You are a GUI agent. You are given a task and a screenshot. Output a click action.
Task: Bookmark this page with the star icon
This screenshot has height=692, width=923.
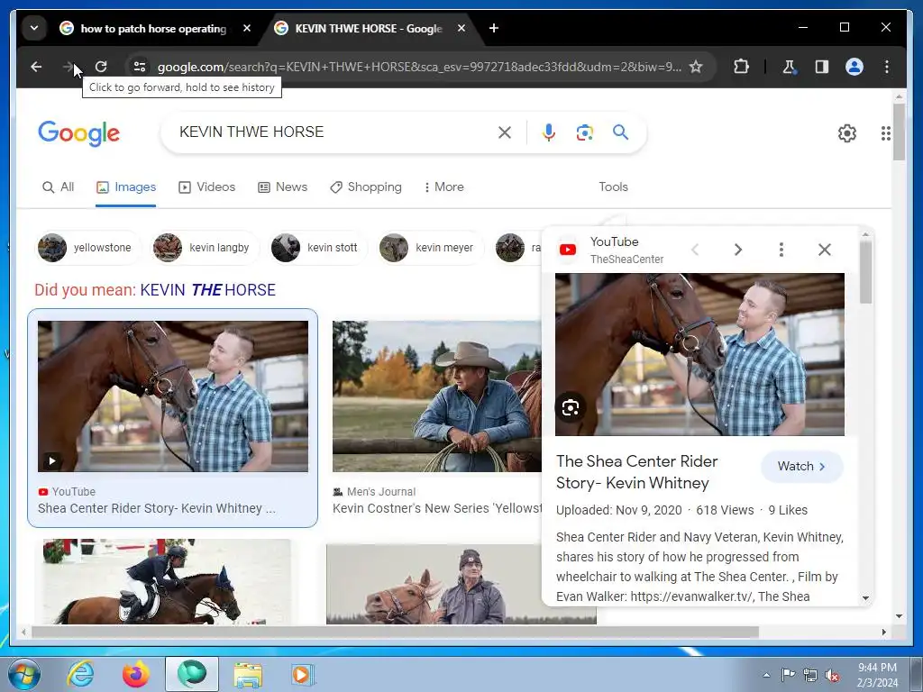pyautogui.click(x=696, y=67)
